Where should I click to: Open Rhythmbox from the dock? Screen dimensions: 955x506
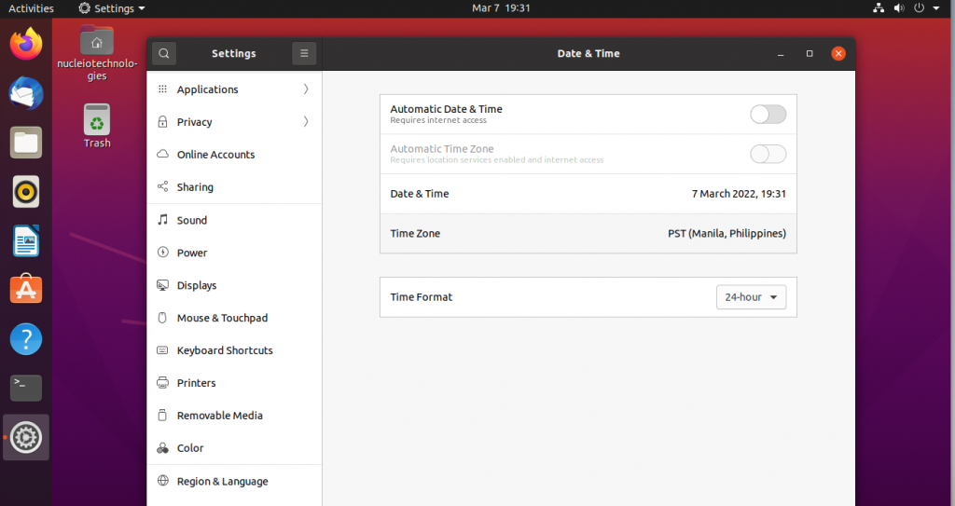pos(25,192)
